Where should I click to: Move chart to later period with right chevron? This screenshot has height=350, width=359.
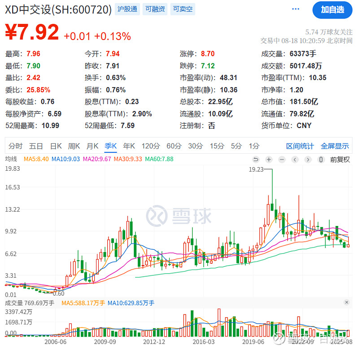tap(308, 159)
